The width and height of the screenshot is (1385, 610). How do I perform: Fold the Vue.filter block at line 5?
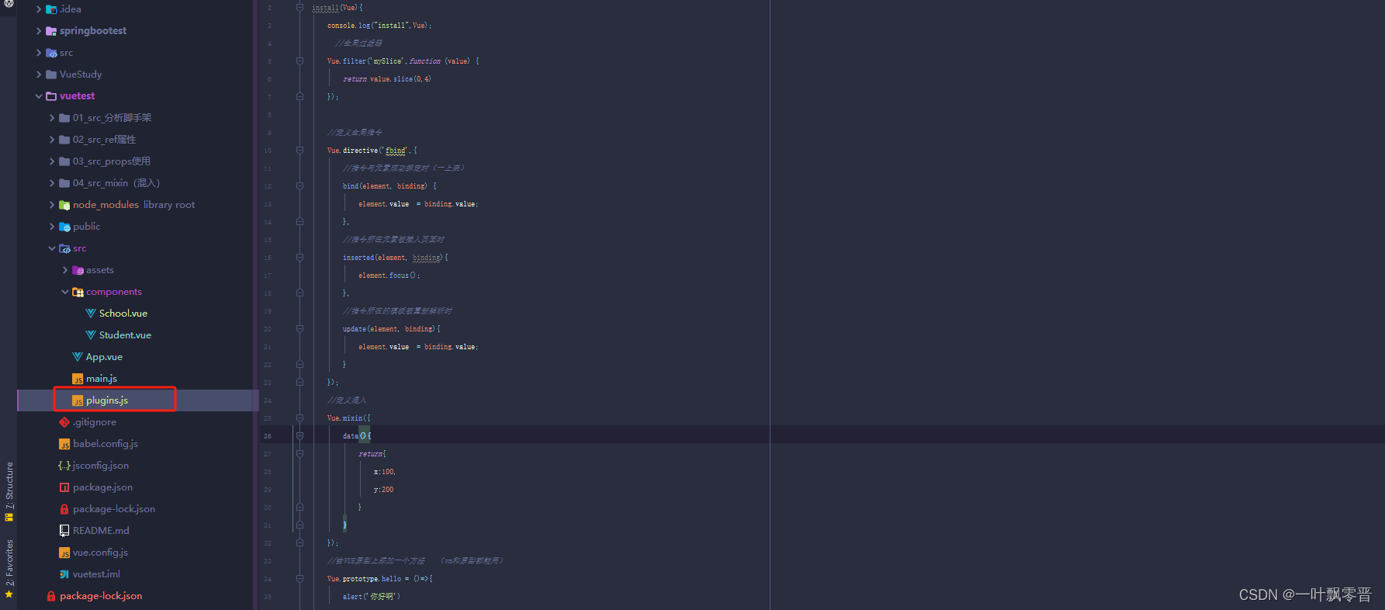point(300,61)
